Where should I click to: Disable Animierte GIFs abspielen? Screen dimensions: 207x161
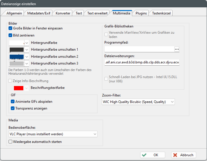tap(13, 101)
